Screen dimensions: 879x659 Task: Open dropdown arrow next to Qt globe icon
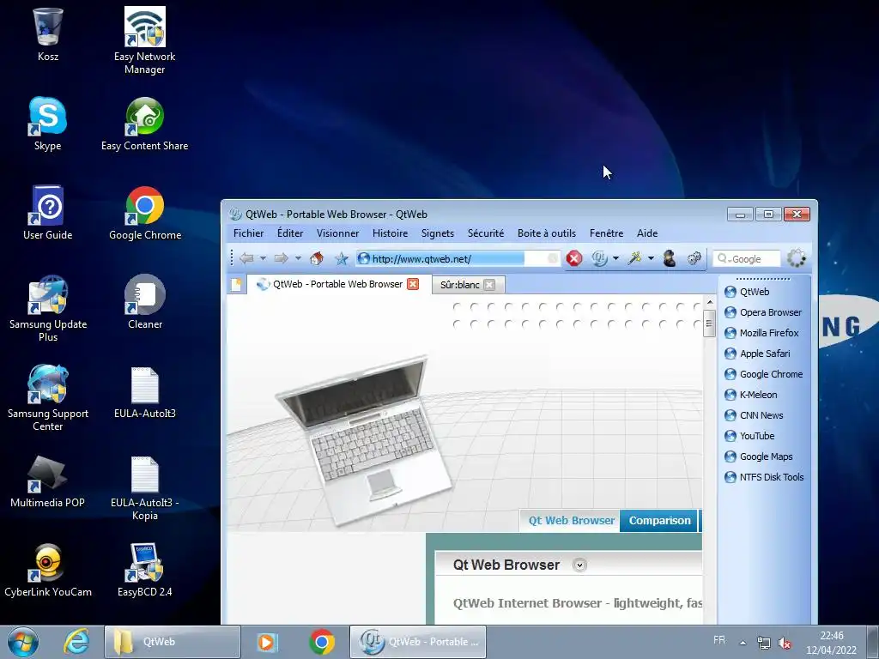[615, 258]
